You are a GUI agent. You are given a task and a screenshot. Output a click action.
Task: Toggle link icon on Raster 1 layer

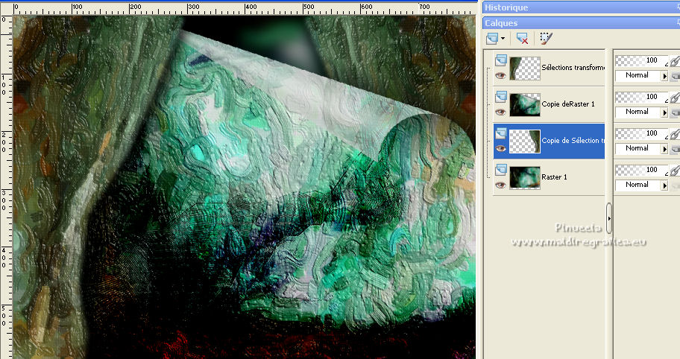click(x=675, y=170)
